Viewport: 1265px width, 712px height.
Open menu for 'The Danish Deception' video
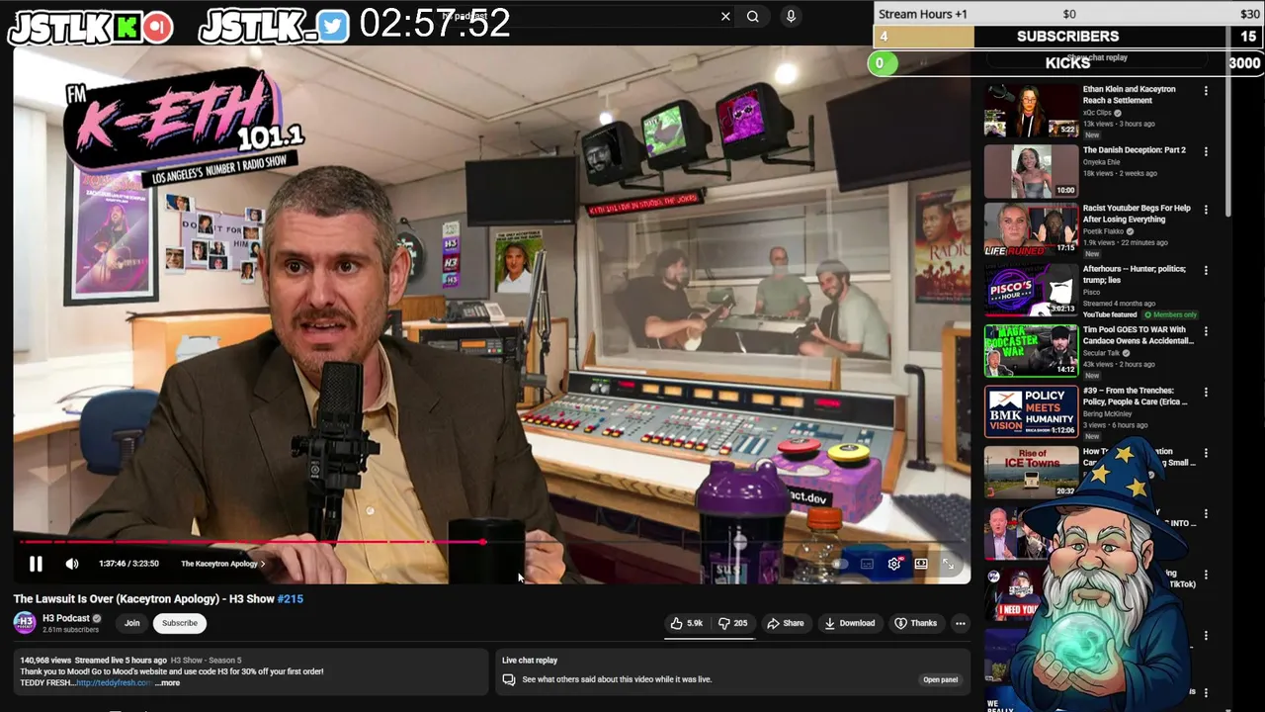(1206, 151)
